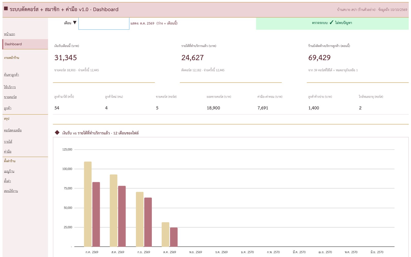Click the green checkmark status icon
The height and width of the screenshot is (257, 411).
[331, 23]
